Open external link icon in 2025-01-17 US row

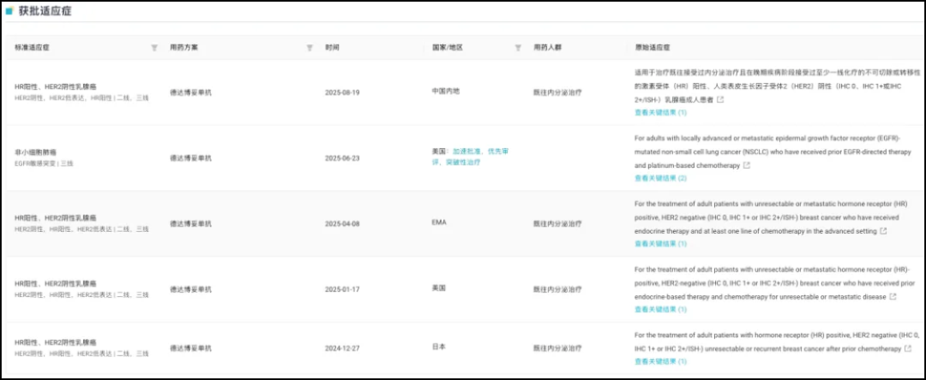coord(893,297)
